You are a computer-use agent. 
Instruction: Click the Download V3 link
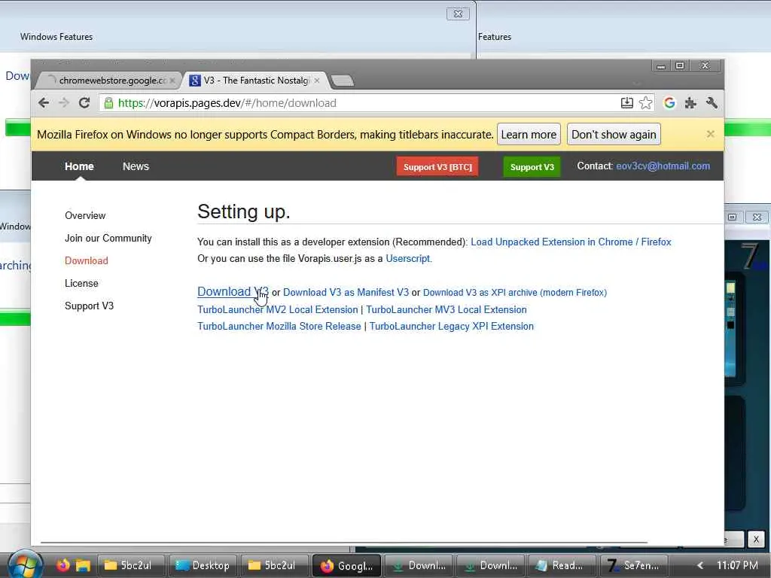coord(233,291)
